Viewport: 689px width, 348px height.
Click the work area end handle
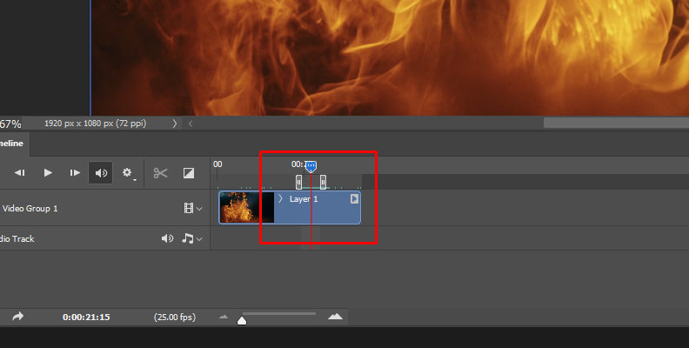coord(323,181)
